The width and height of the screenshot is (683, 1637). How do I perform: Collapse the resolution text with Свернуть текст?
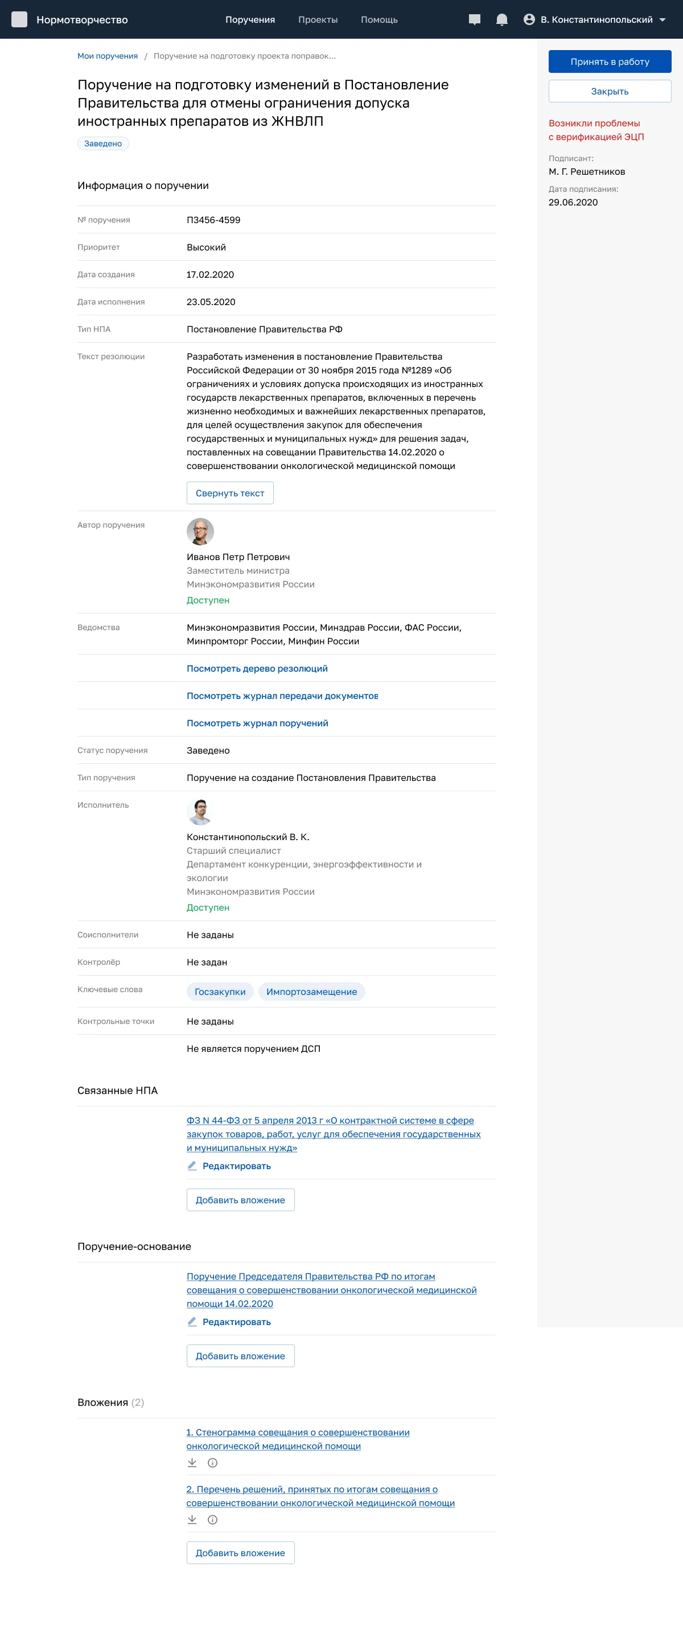pyautogui.click(x=230, y=493)
